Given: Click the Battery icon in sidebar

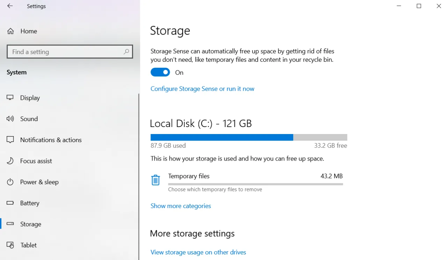Looking at the screenshot, I should coord(10,203).
